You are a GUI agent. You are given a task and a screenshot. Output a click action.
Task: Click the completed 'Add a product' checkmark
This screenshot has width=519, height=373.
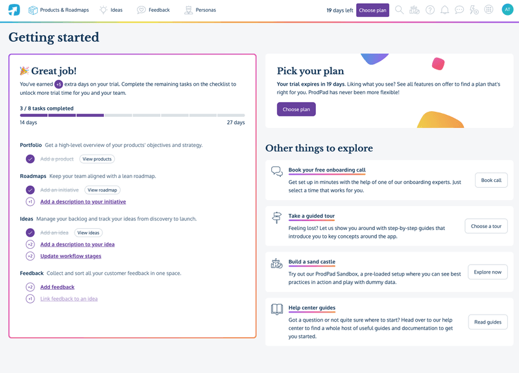tap(30, 159)
